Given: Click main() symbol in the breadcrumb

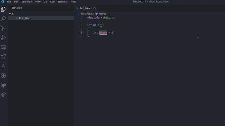Looking at the screenshot, I should (102, 14).
